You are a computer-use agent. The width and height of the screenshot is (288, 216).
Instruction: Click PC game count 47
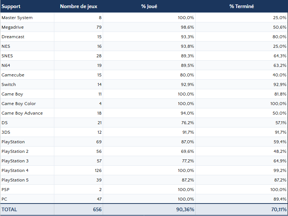click(99, 199)
